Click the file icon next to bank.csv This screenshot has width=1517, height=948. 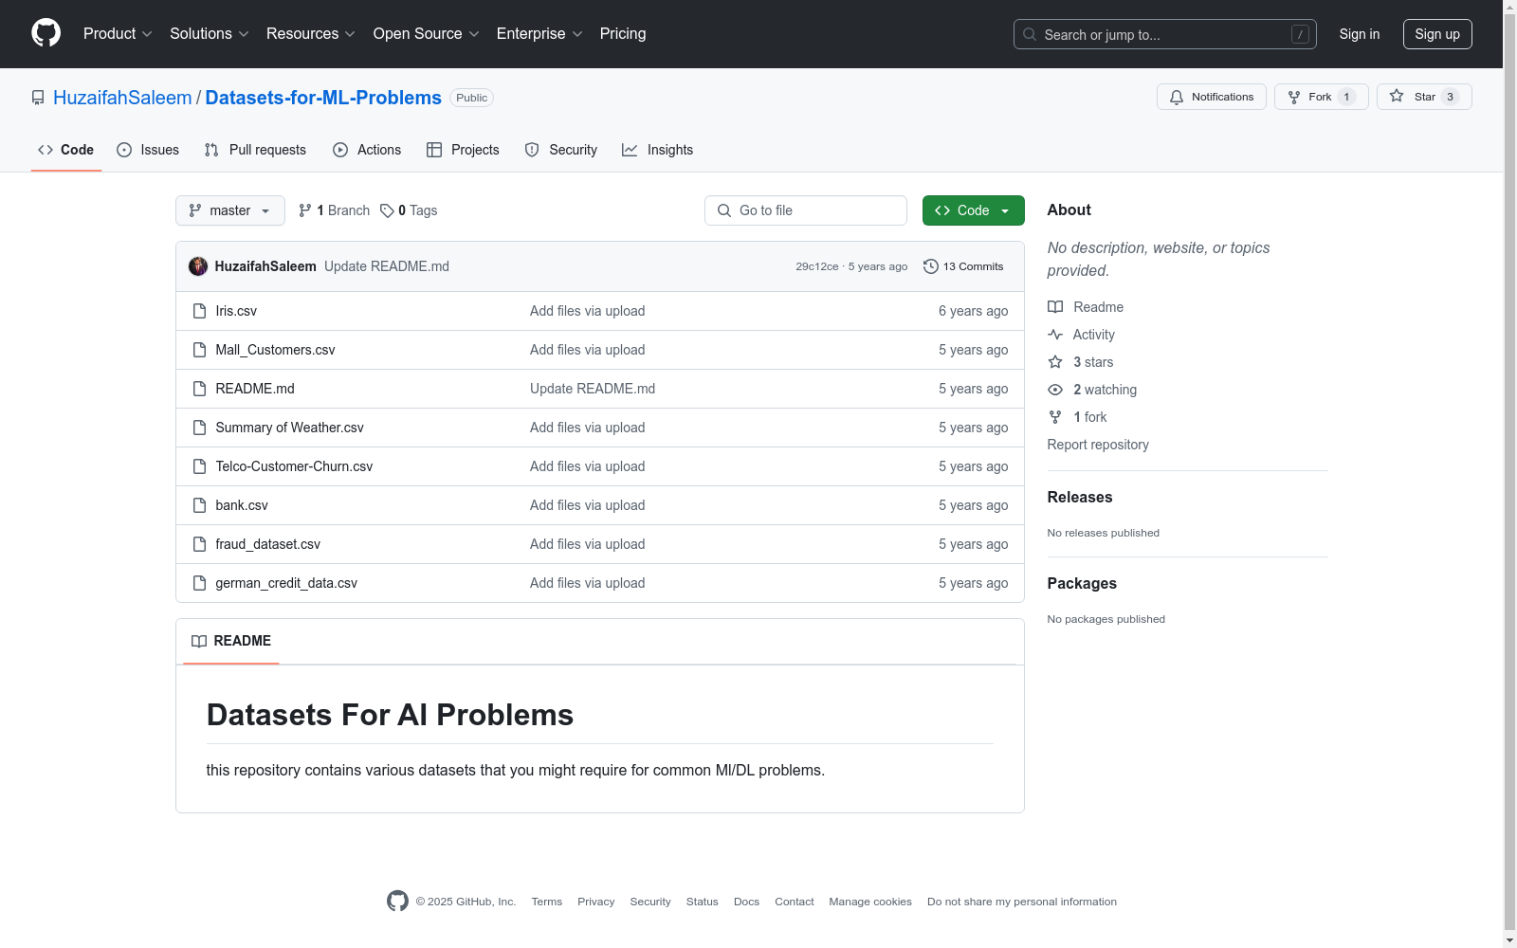coord(199,505)
